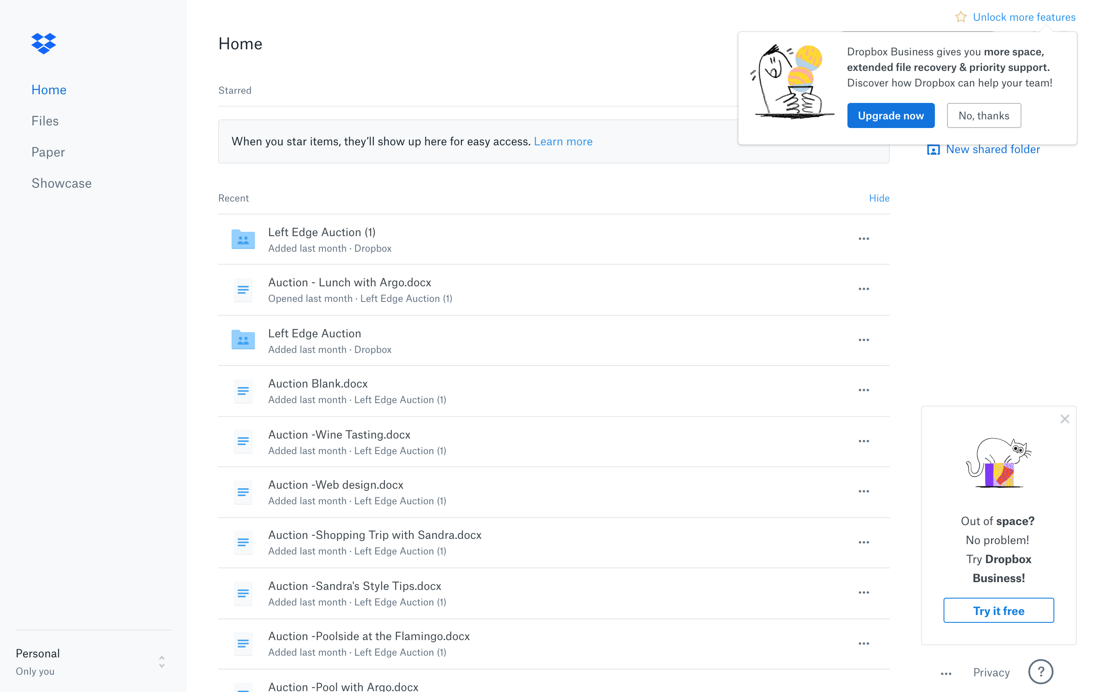Open Auction -Pool with Argo.docx file name
The image size is (1108, 692).
point(343,686)
